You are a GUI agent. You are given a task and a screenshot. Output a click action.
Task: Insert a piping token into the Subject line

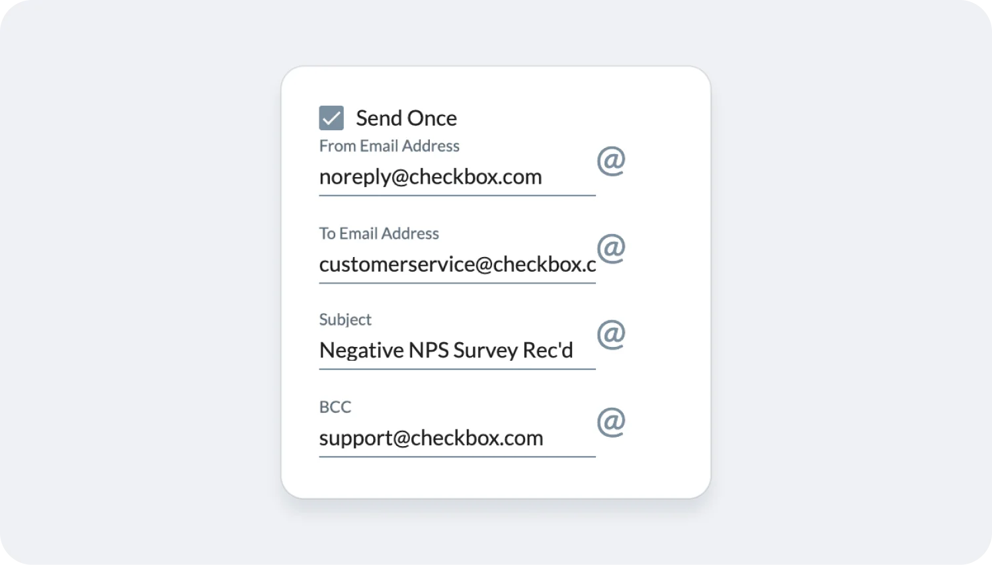611,335
